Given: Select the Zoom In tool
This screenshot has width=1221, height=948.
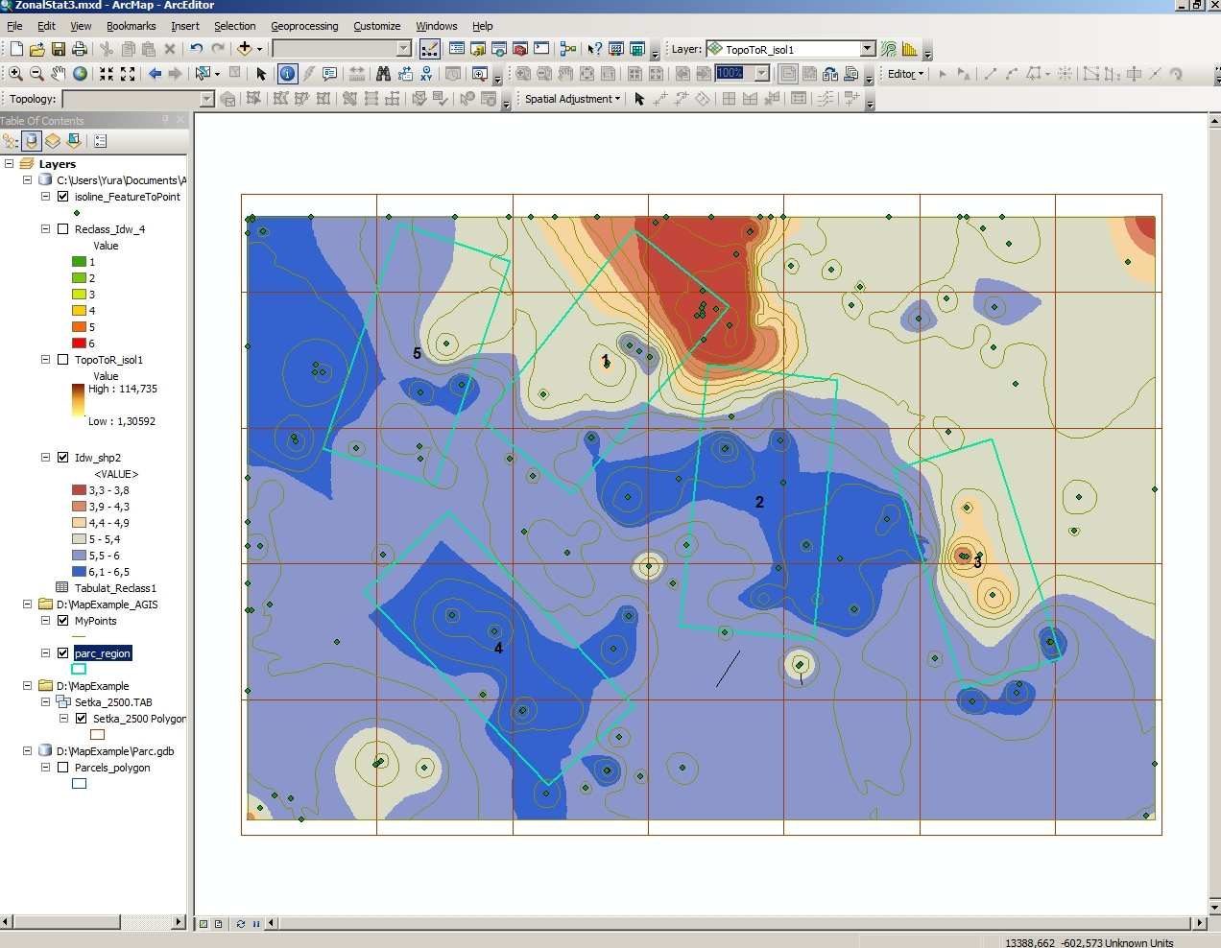Looking at the screenshot, I should tap(15, 74).
